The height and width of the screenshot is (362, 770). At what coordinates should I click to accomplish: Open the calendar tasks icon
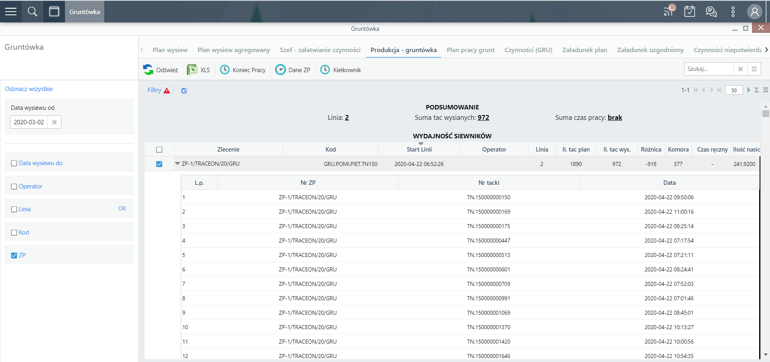(690, 11)
